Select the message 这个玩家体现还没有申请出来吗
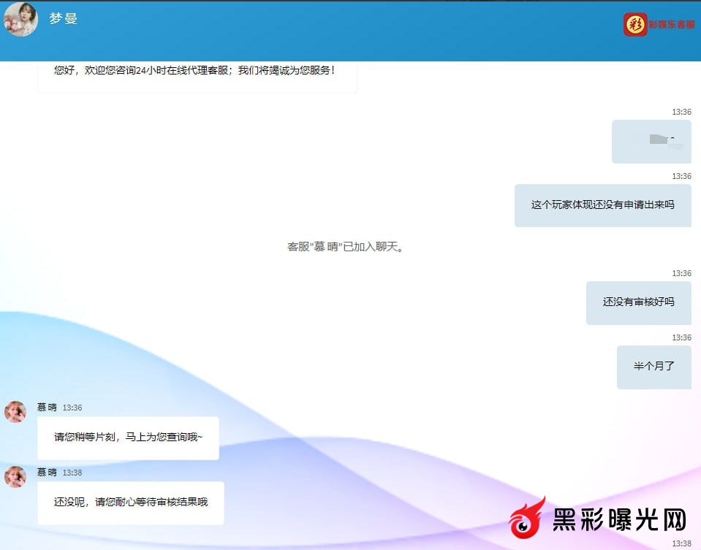 [602, 205]
